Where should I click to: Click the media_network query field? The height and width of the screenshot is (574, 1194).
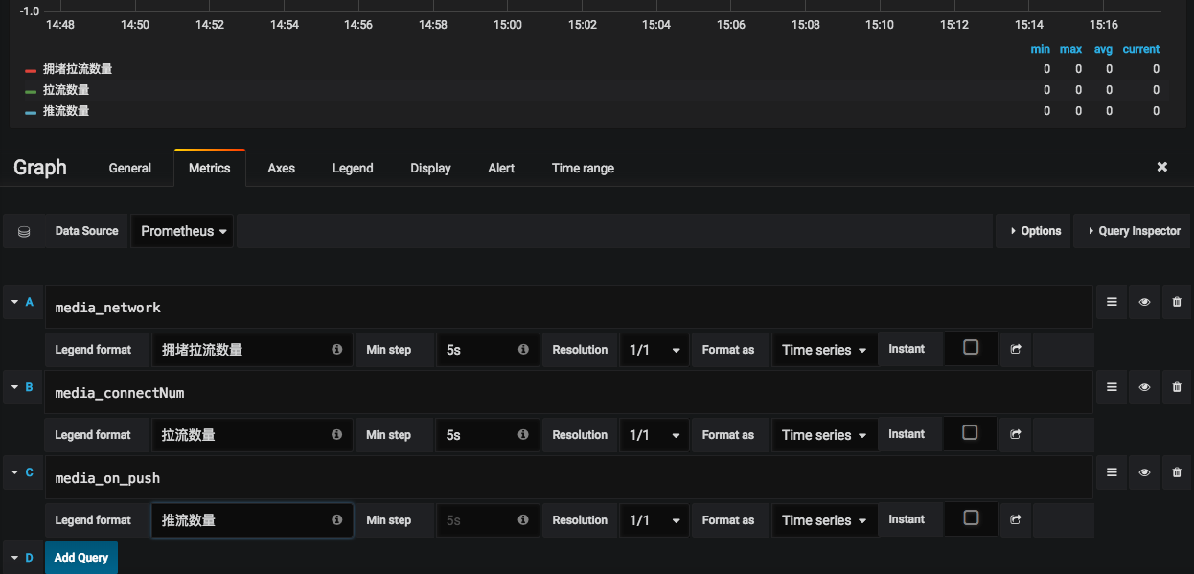tap(569, 307)
